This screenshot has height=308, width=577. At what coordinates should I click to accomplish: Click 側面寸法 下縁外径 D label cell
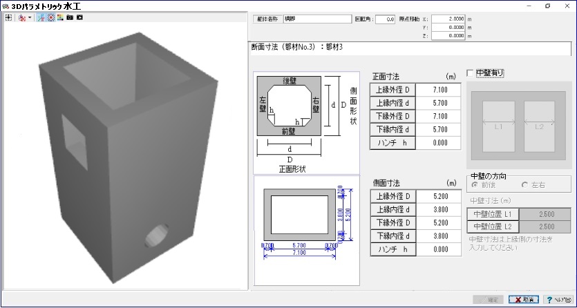point(392,223)
